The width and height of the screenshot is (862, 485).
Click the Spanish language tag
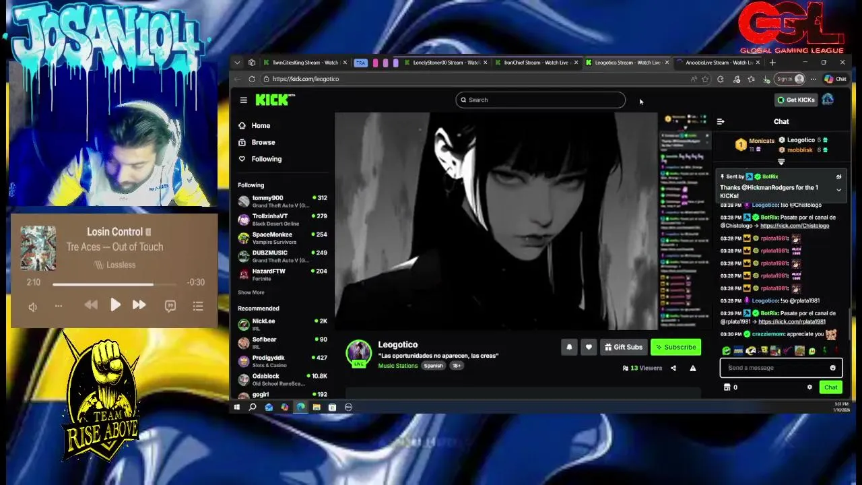coord(433,366)
